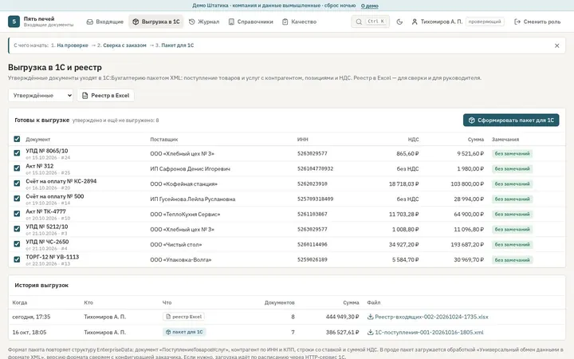This screenshot has height=359, width=574.
Task: Click the history total 444 949,30 ₽
Action: (x=342, y=317)
